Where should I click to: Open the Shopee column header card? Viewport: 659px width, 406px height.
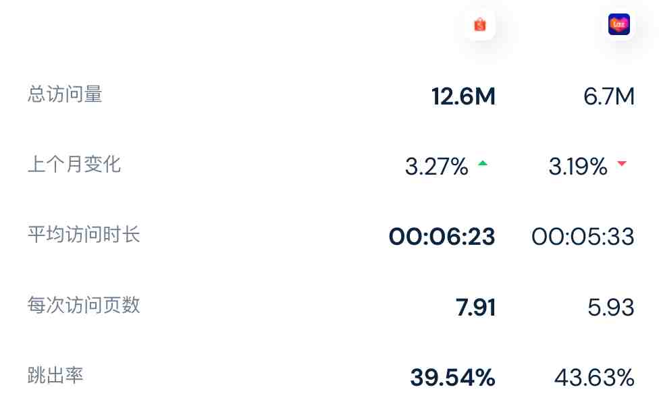pyautogui.click(x=479, y=24)
